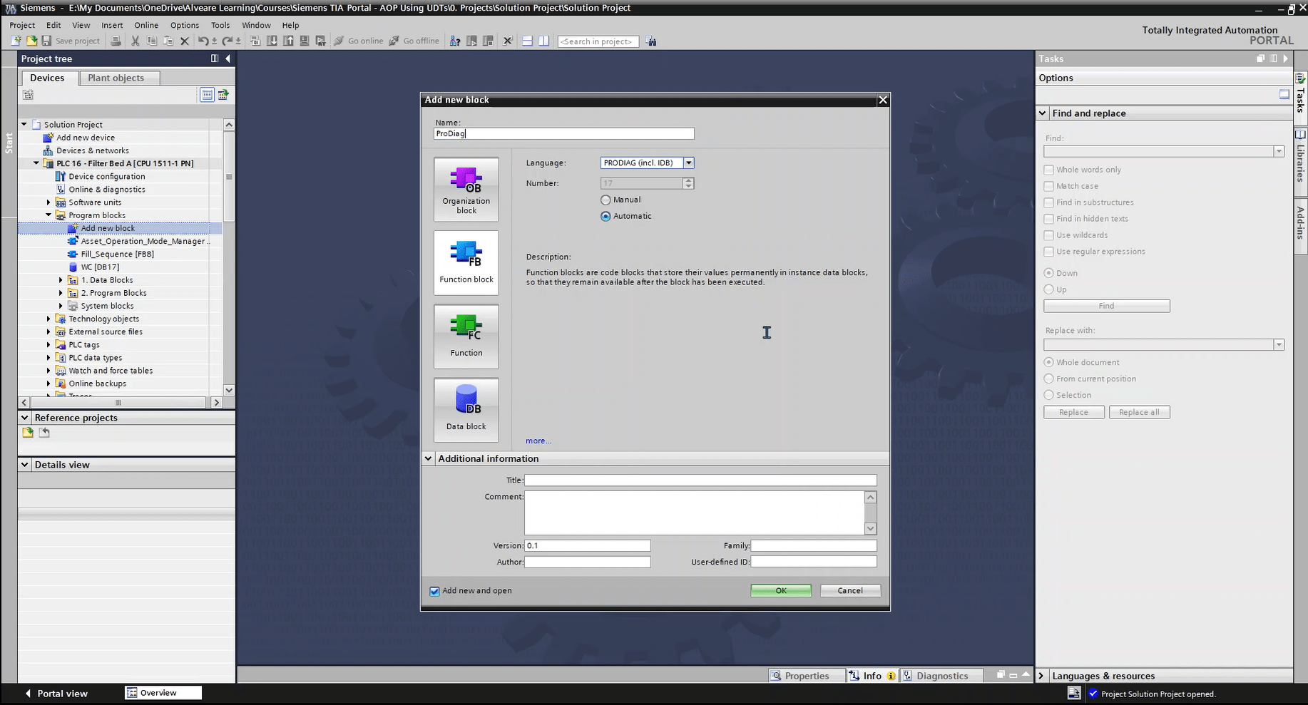Enable the Whole words only checkbox
Image resolution: width=1308 pixels, height=705 pixels.
tap(1048, 170)
